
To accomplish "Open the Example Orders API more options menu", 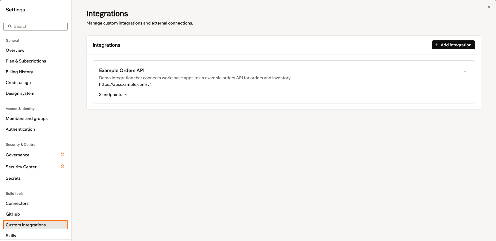I will click(464, 71).
